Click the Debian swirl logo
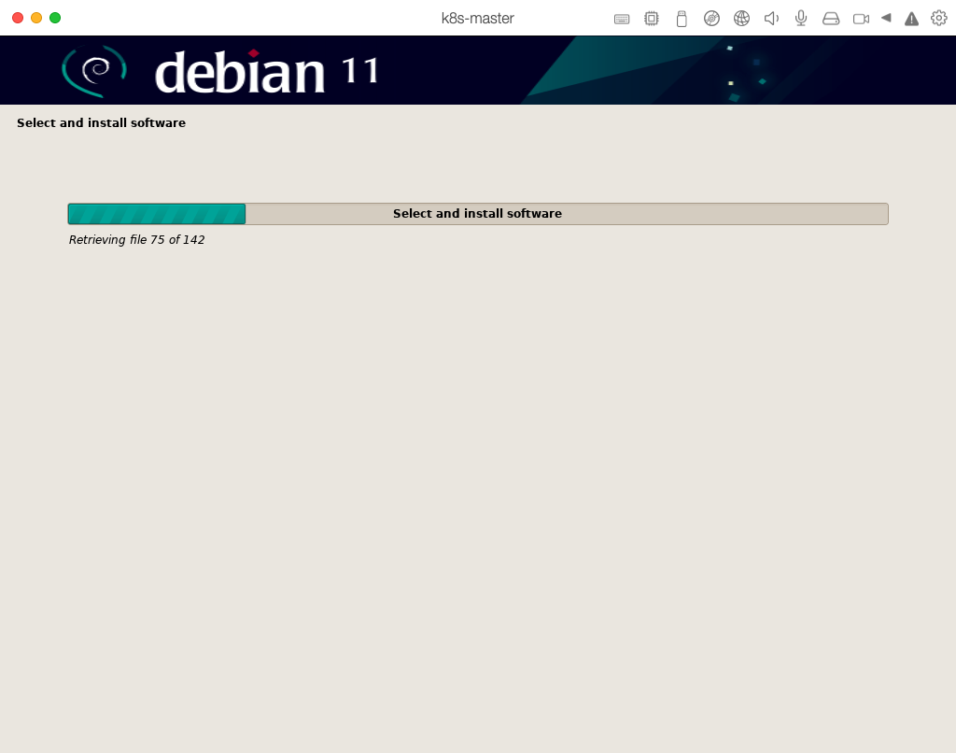 click(x=94, y=71)
